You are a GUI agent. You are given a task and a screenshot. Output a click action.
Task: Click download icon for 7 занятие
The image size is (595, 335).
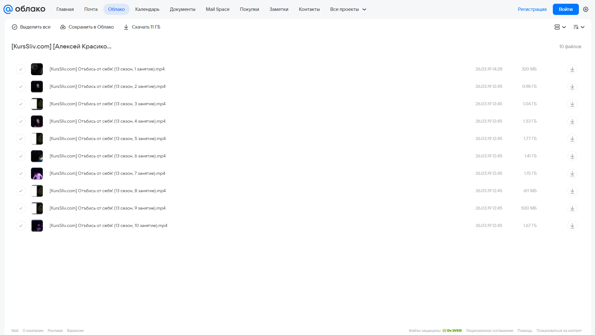coord(572,174)
